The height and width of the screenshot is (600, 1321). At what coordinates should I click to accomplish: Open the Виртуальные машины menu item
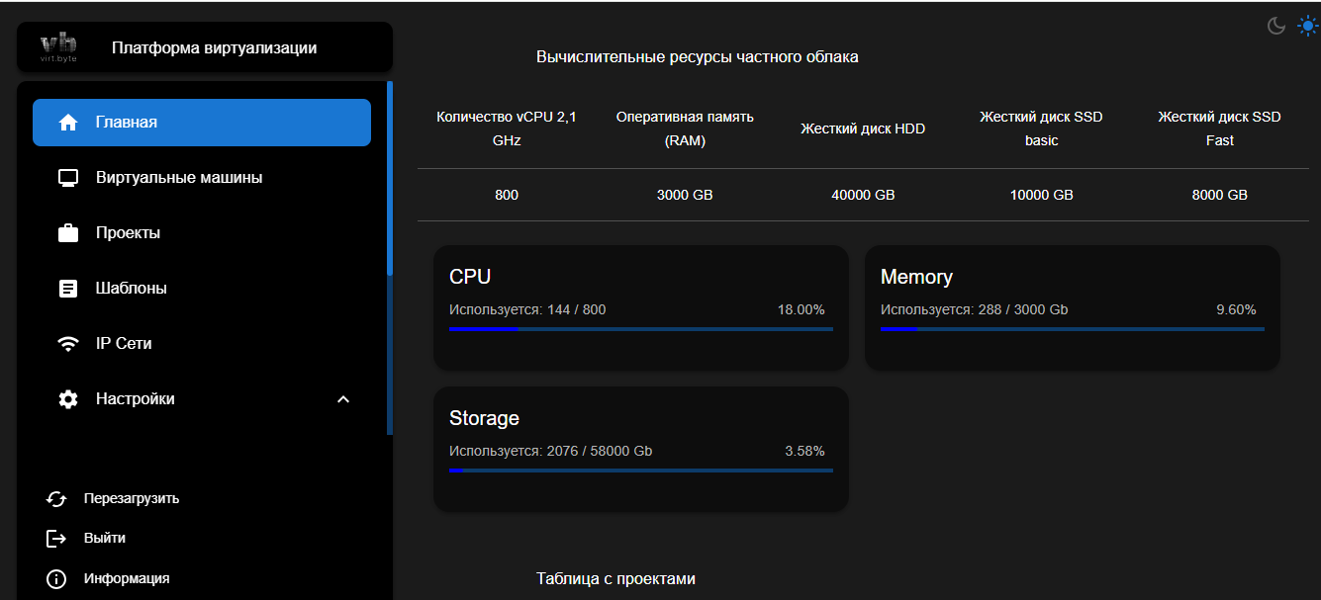[x=179, y=178]
